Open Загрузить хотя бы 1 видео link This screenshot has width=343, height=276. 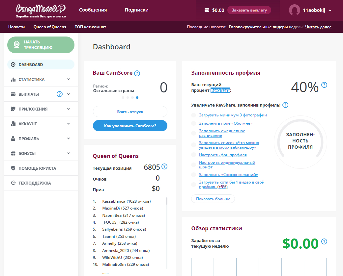[x=232, y=185]
